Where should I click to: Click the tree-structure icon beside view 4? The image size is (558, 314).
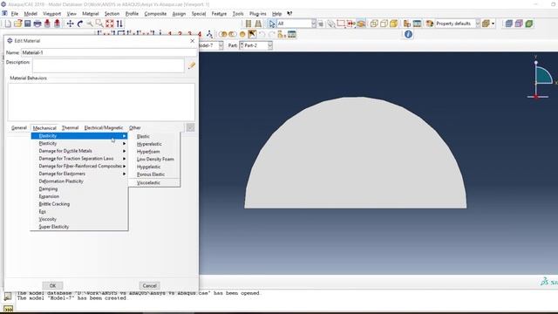point(209,35)
